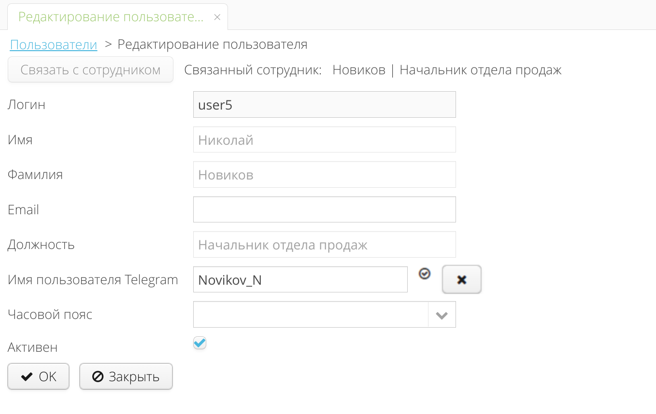This screenshot has width=656, height=414.
Task: Toggle the user active status
Action: pyautogui.click(x=200, y=343)
